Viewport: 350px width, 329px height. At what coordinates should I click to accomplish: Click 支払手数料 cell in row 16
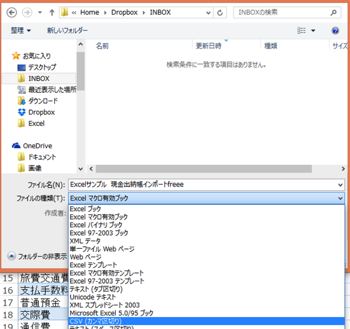(x=43, y=290)
